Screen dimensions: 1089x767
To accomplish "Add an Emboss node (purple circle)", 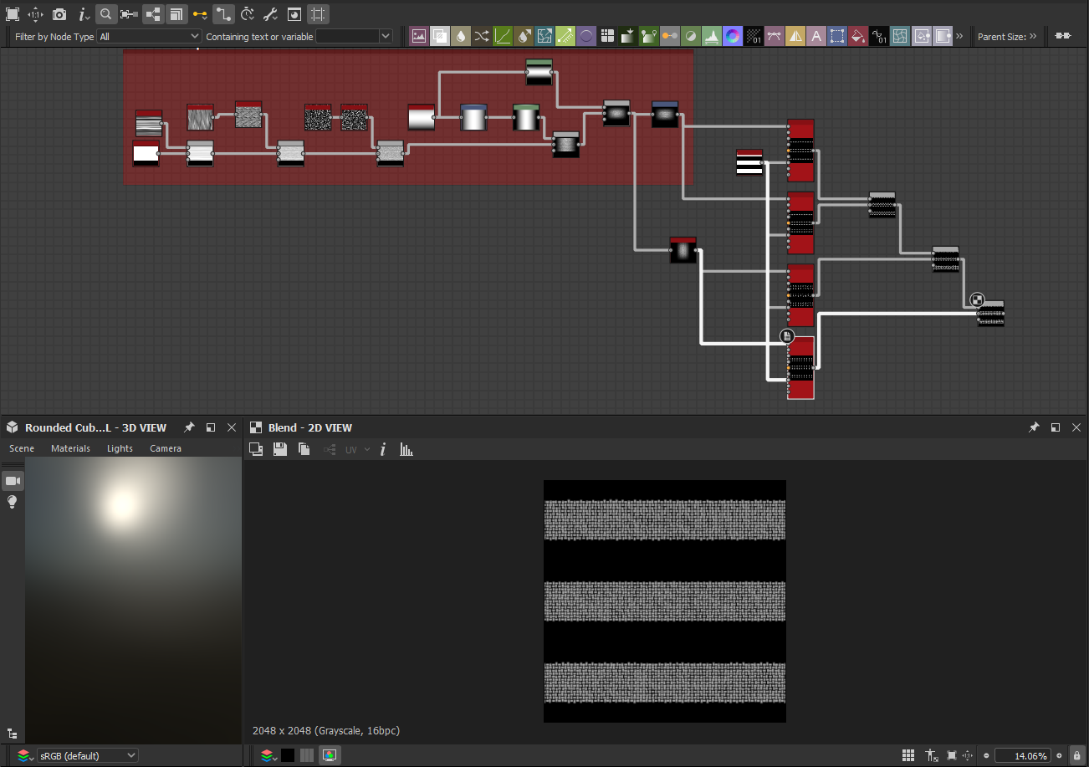I will (x=586, y=36).
